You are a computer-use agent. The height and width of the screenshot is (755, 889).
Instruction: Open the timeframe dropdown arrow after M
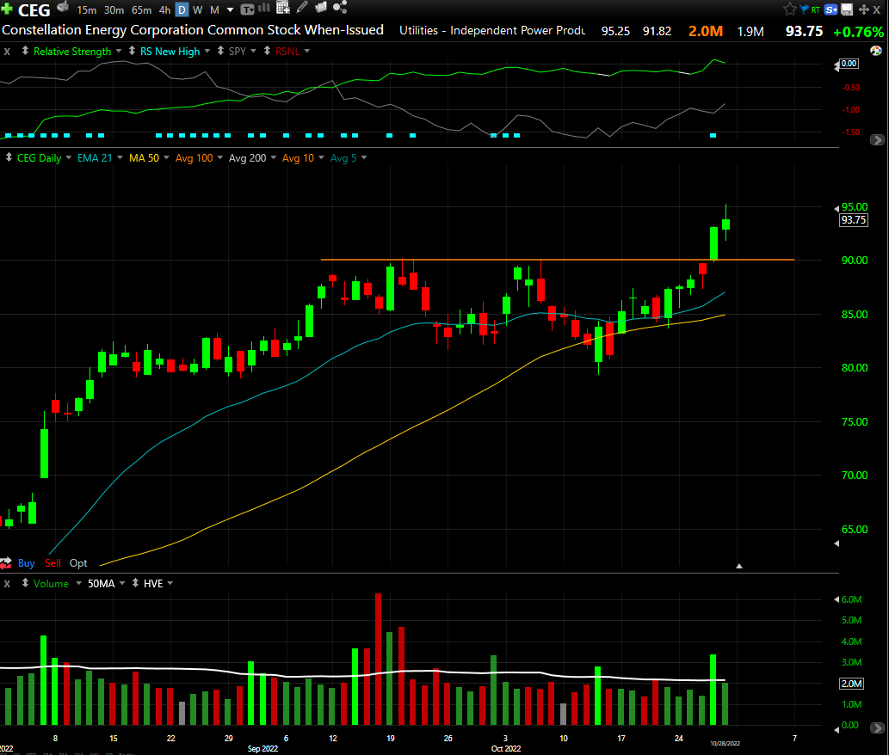pyautogui.click(x=230, y=10)
